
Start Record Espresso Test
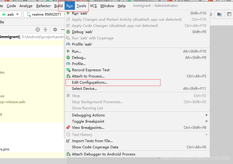[137, 70]
